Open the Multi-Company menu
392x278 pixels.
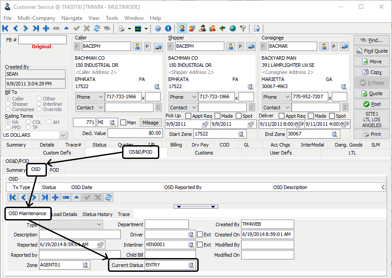coord(36,18)
